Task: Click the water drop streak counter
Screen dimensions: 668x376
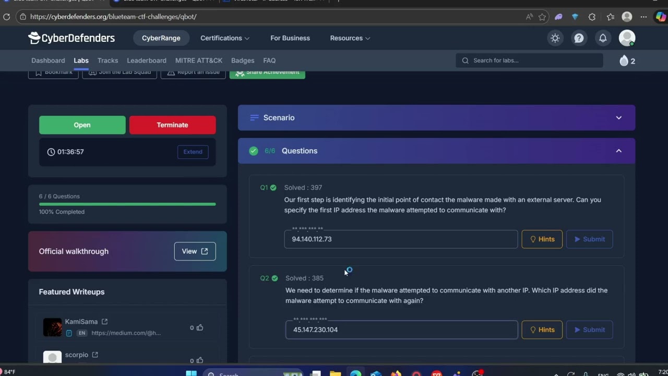Action: pos(627,61)
